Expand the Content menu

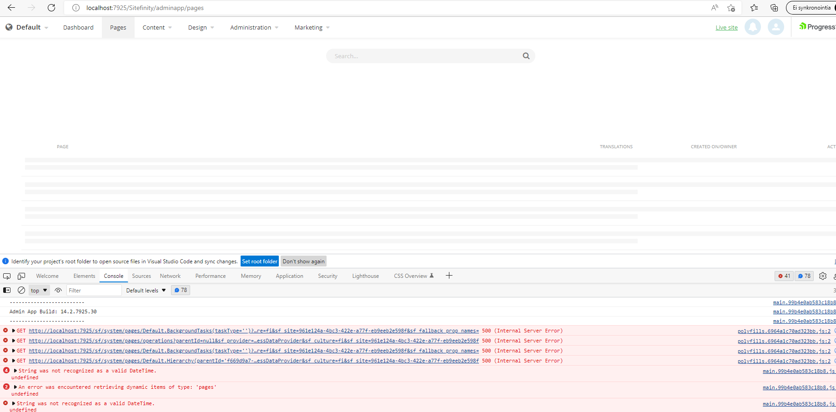tap(157, 28)
